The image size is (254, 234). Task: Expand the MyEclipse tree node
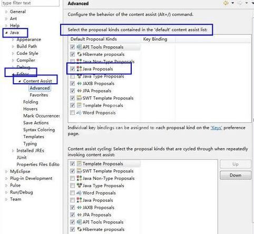(x=6, y=172)
